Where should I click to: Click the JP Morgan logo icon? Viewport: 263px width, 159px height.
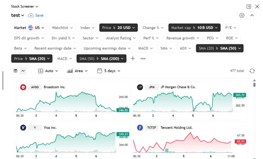pos(140,87)
